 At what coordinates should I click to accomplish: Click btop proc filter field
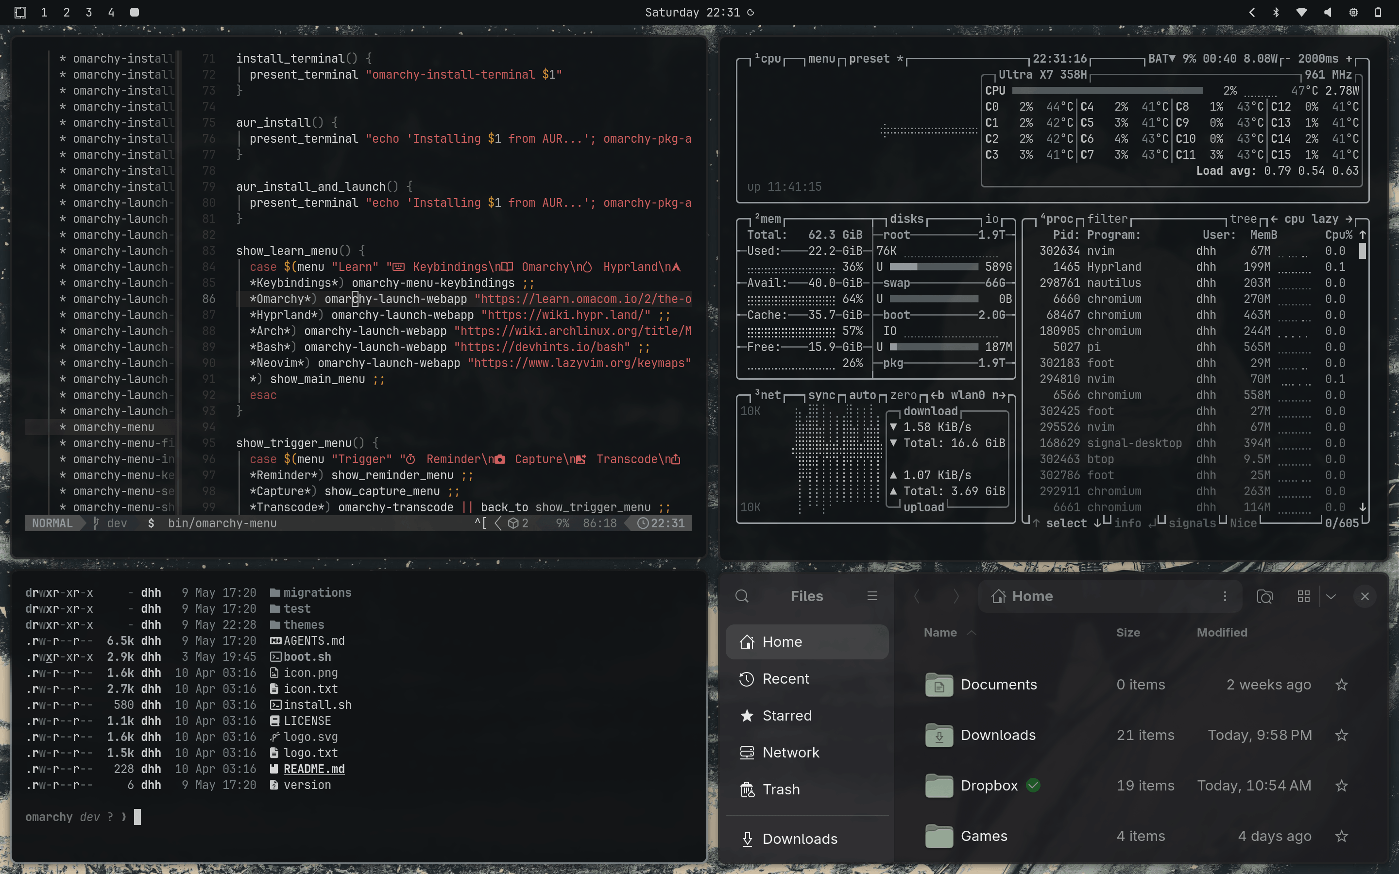coord(1107,219)
